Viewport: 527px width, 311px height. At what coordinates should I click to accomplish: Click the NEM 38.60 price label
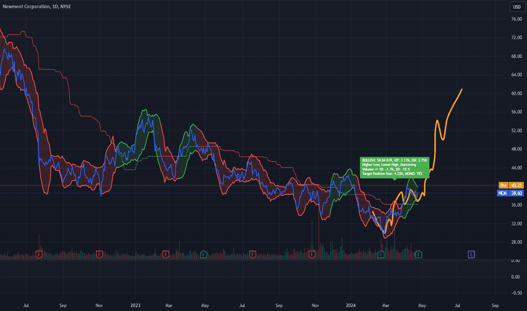pyautogui.click(x=510, y=193)
